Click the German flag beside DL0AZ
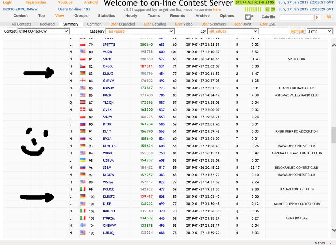 pos(83,74)
